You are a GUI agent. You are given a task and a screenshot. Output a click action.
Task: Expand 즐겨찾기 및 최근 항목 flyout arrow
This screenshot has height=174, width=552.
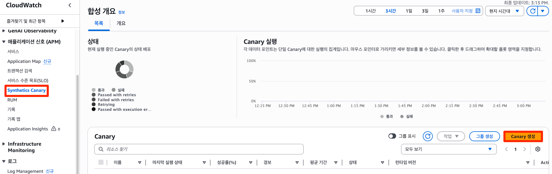[63, 21]
